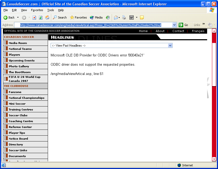Click the IE page icon in the status bar

coord(4,165)
